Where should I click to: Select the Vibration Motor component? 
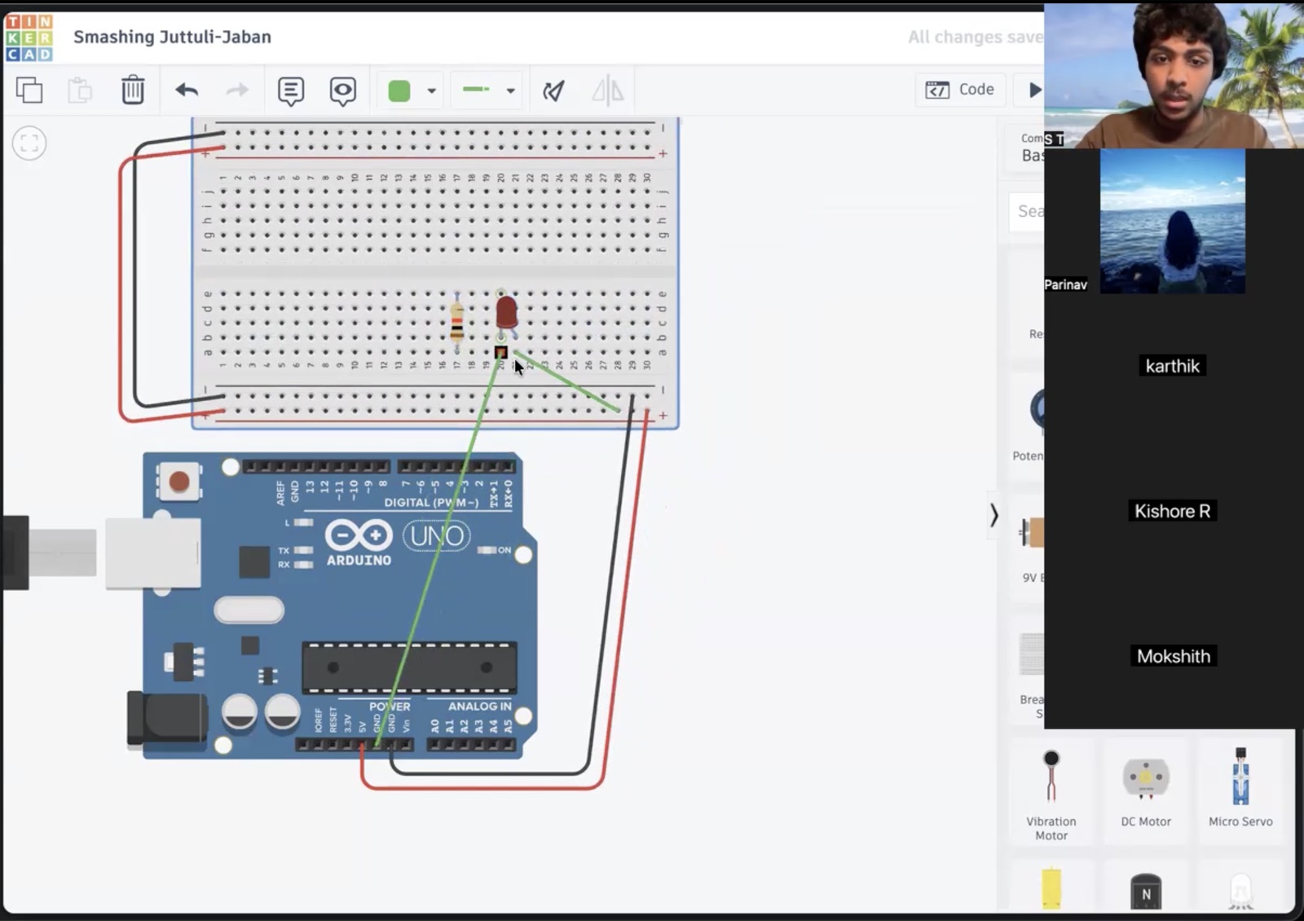click(x=1051, y=795)
